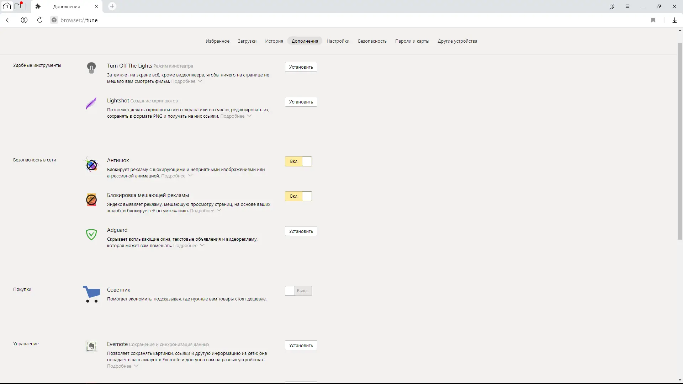Open the browser hamburger menu icon

[x=628, y=6]
